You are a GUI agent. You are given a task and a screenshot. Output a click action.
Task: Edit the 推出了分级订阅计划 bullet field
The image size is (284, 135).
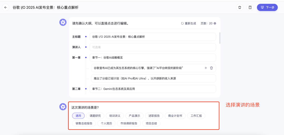154,78
